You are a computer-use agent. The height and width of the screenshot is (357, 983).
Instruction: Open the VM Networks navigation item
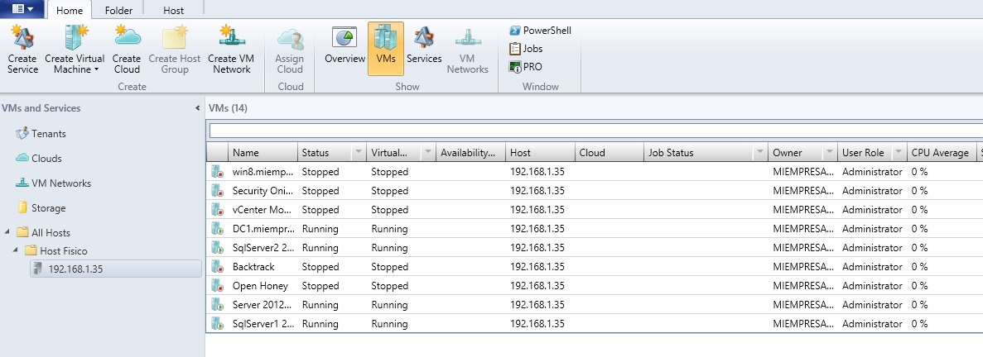coord(60,183)
